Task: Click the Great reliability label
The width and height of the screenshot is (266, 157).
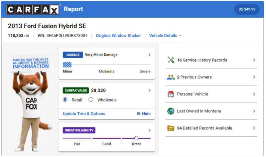Action: pos(136,144)
